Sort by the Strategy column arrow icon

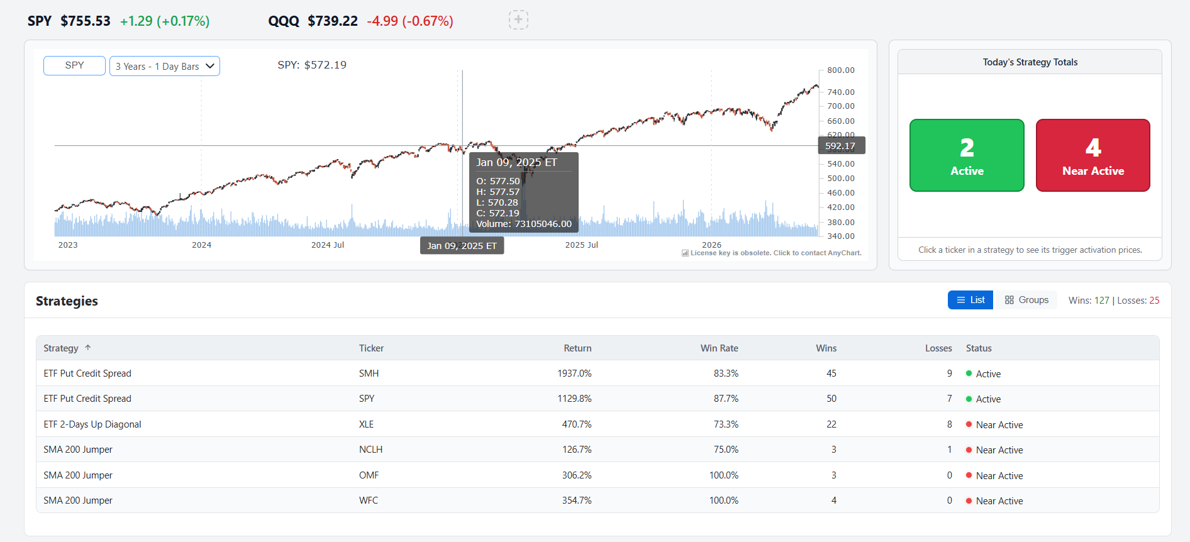pyautogui.click(x=88, y=348)
